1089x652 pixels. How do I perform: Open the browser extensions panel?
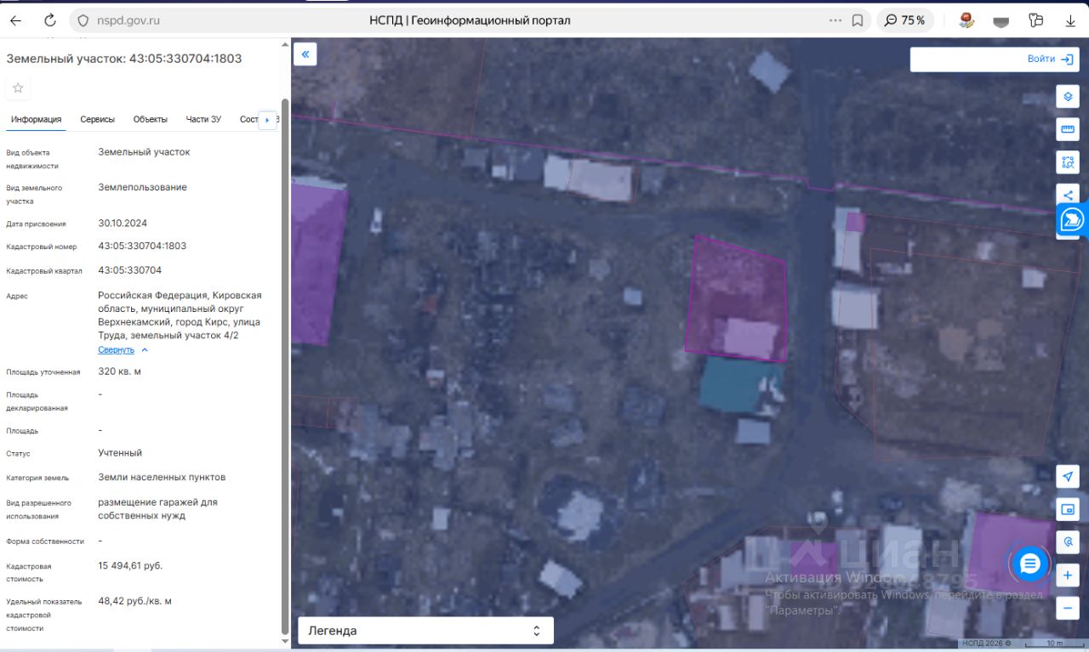click(1035, 20)
